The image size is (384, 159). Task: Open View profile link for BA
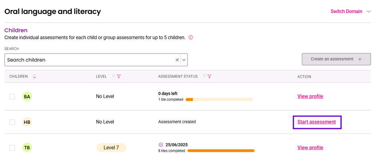coord(310,96)
